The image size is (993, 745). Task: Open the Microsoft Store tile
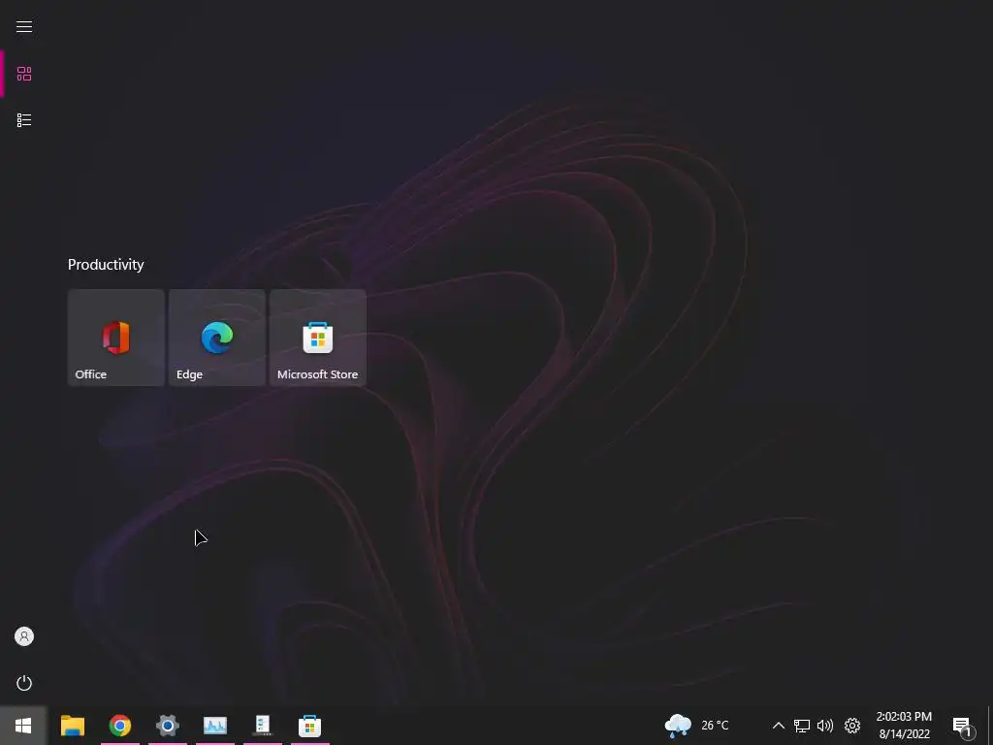tap(318, 338)
